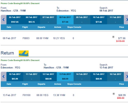128x104 pixels.
Task: Click previous dates arrow for departing flight
Action: point(4,20)
